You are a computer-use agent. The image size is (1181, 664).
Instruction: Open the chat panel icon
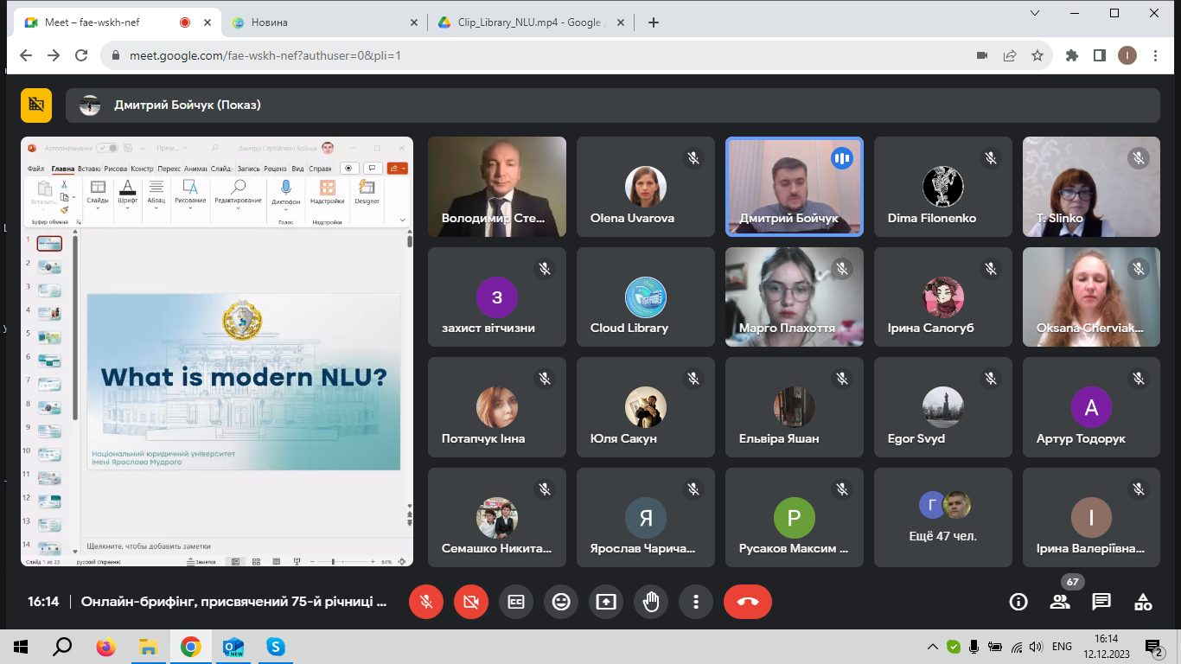[x=1101, y=602]
